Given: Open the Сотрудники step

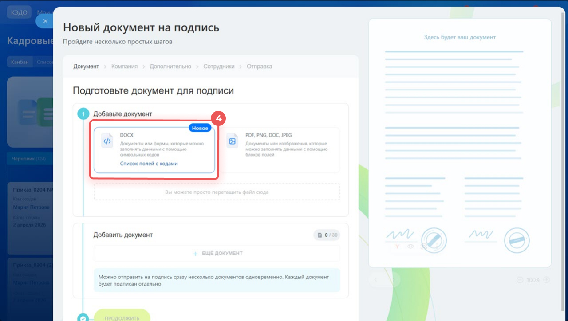Looking at the screenshot, I should [219, 67].
